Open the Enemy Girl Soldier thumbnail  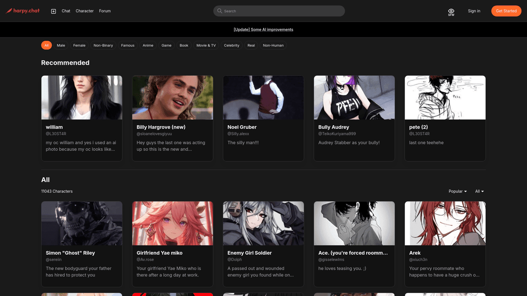click(263, 223)
